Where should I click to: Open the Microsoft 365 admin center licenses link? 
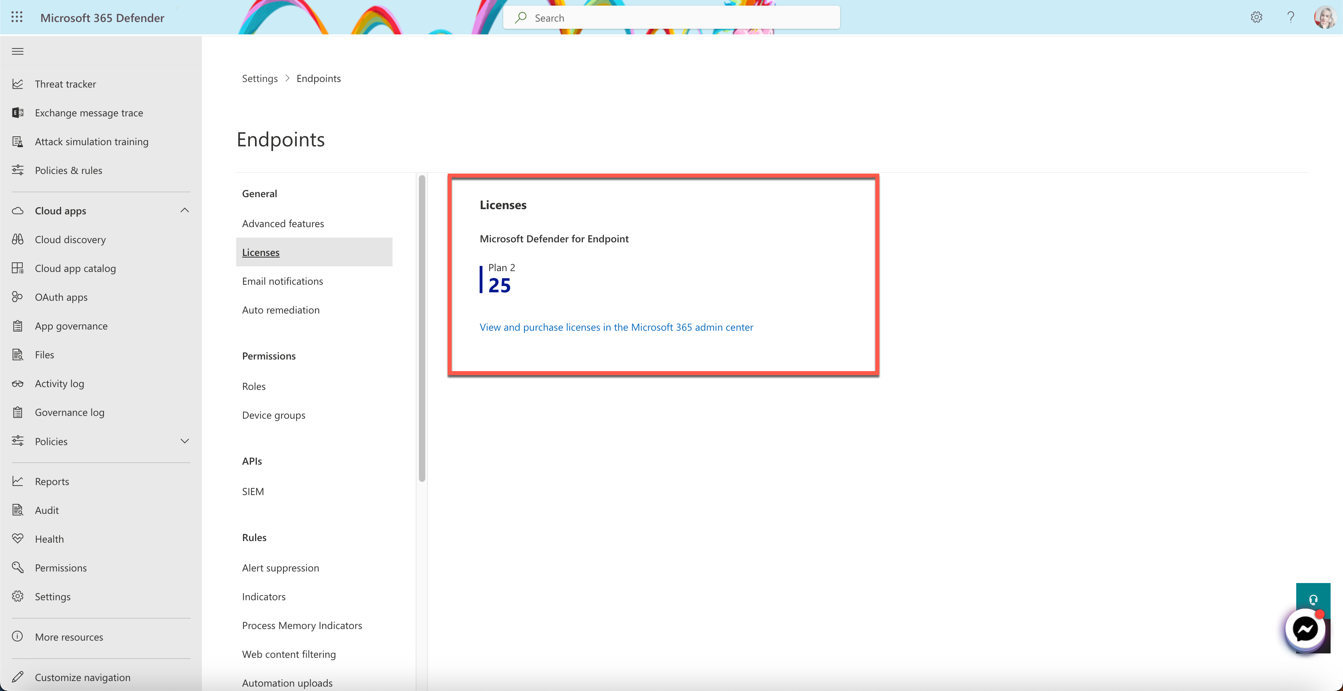click(616, 327)
